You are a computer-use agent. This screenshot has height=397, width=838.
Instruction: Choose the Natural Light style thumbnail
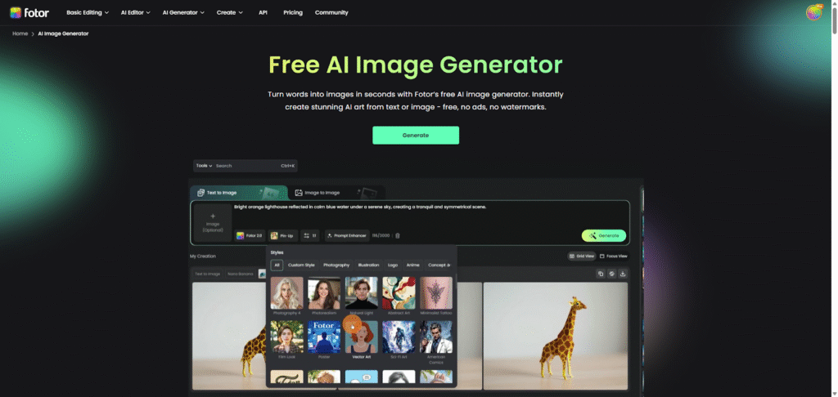(361, 293)
